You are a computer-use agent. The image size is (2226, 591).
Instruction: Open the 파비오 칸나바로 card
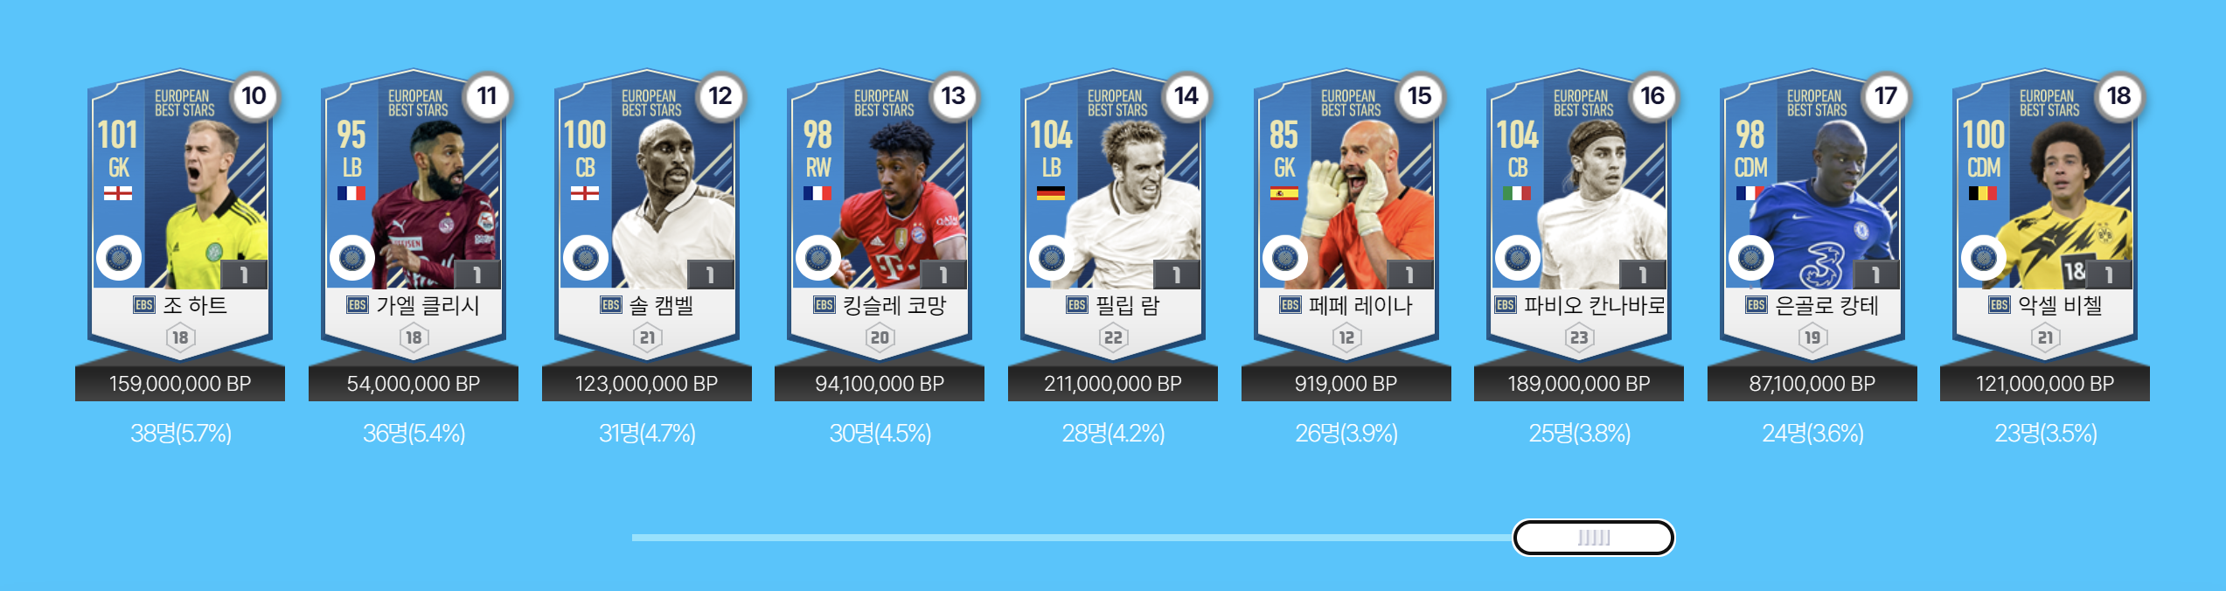[1579, 214]
